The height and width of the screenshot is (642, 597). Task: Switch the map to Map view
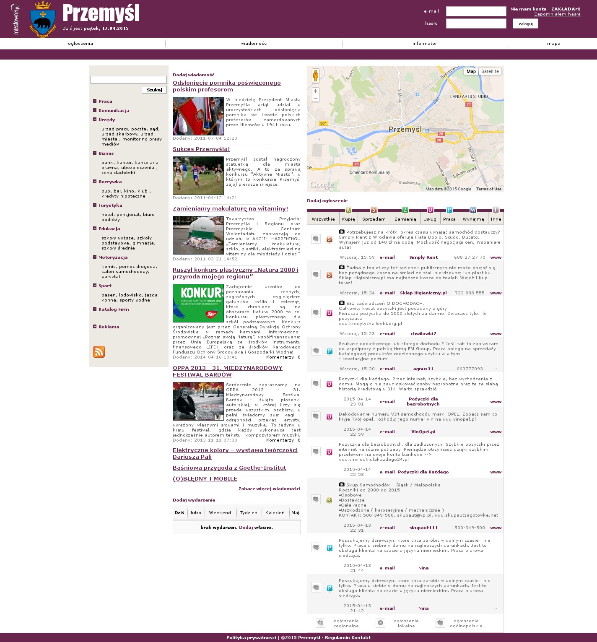point(471,71)
